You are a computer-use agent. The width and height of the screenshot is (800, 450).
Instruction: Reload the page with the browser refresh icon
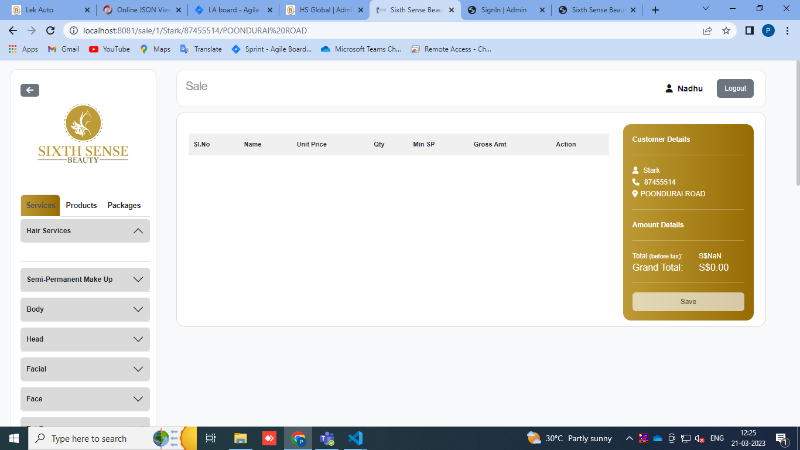tap(50, 30)
